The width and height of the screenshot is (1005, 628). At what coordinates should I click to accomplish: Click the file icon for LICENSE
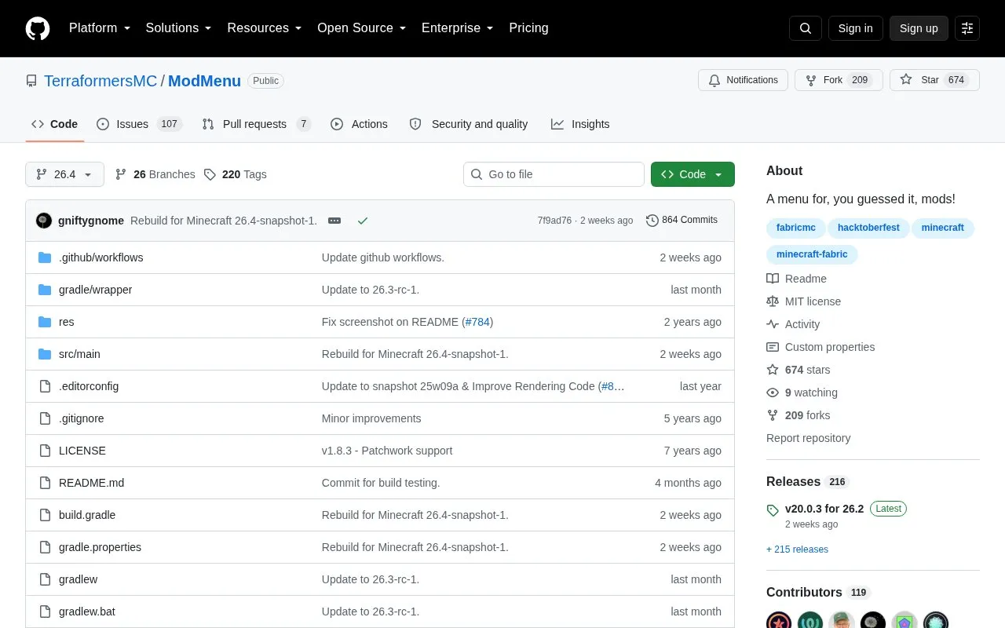click(45, 451)
